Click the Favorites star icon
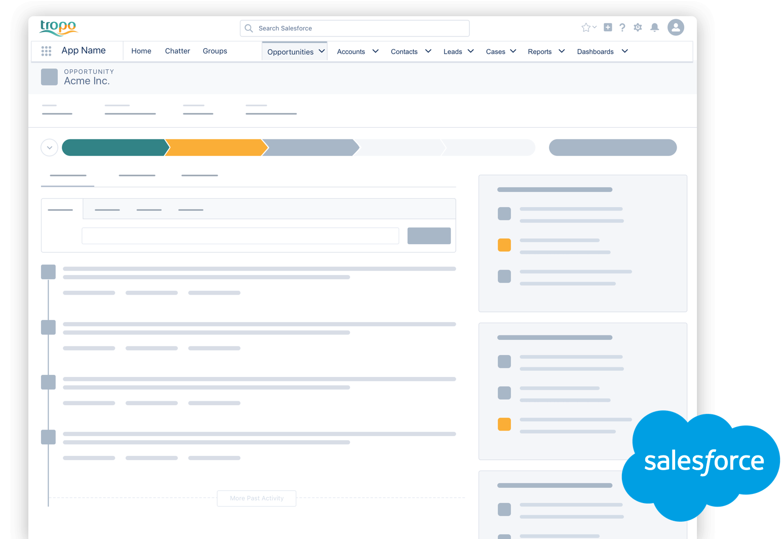784x539 pixels. [x=585, y=27]
